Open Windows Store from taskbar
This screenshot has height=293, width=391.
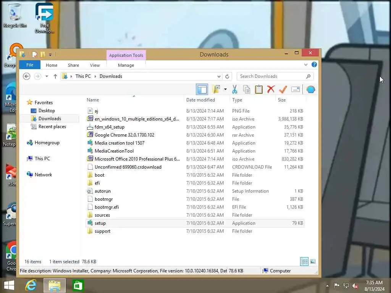pos(78,285)
